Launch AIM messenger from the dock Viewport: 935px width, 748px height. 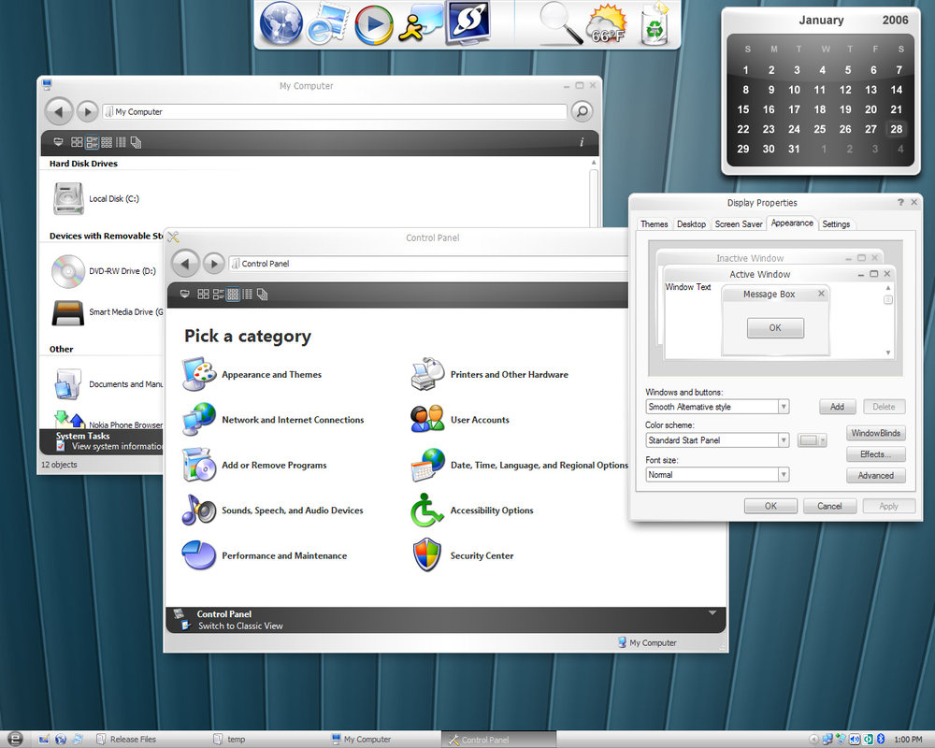pyautogui.click(x=420, y=24)
